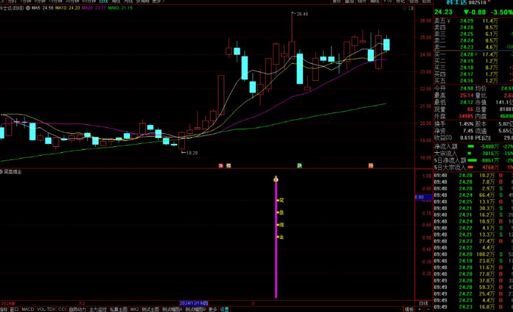Screen dimensions: 513x312
Task: Open the 模板 template button
Action: pyautogui.click(x=409, y=309)
